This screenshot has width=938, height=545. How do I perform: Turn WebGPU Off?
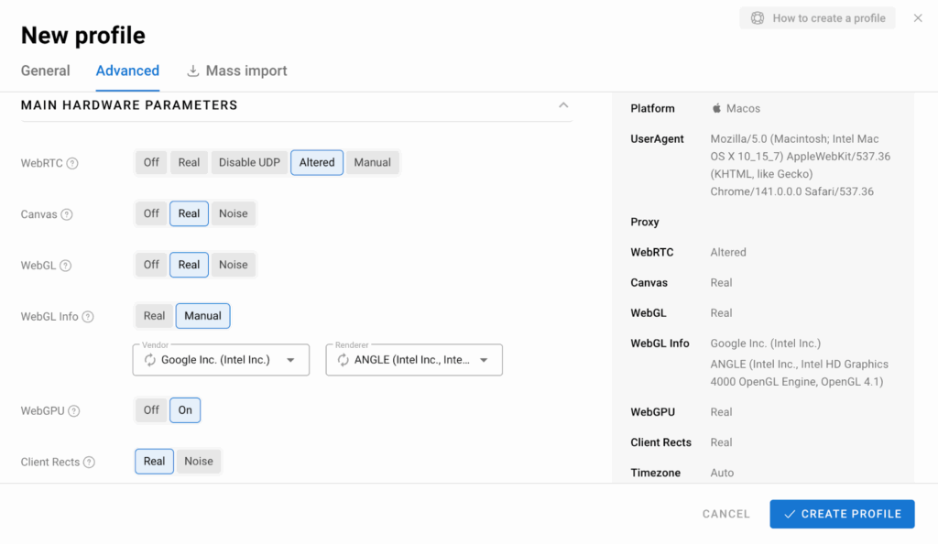tap(151, 410)
